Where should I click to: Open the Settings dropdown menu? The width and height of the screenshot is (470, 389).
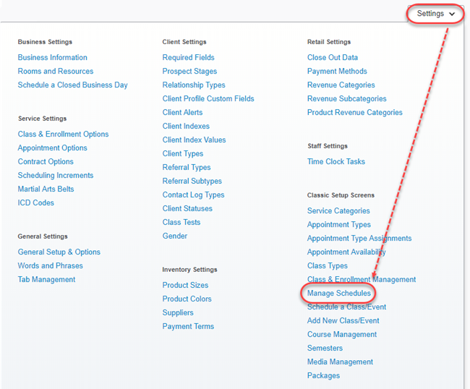click(x=435, y=14)
